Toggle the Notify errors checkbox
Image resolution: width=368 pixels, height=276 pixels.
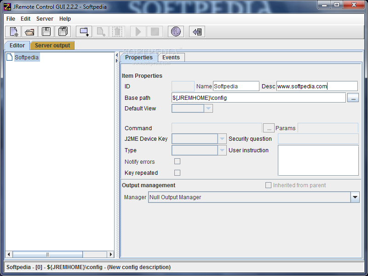(178, 161)
